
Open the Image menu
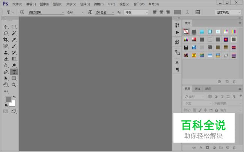pos(44,4)
